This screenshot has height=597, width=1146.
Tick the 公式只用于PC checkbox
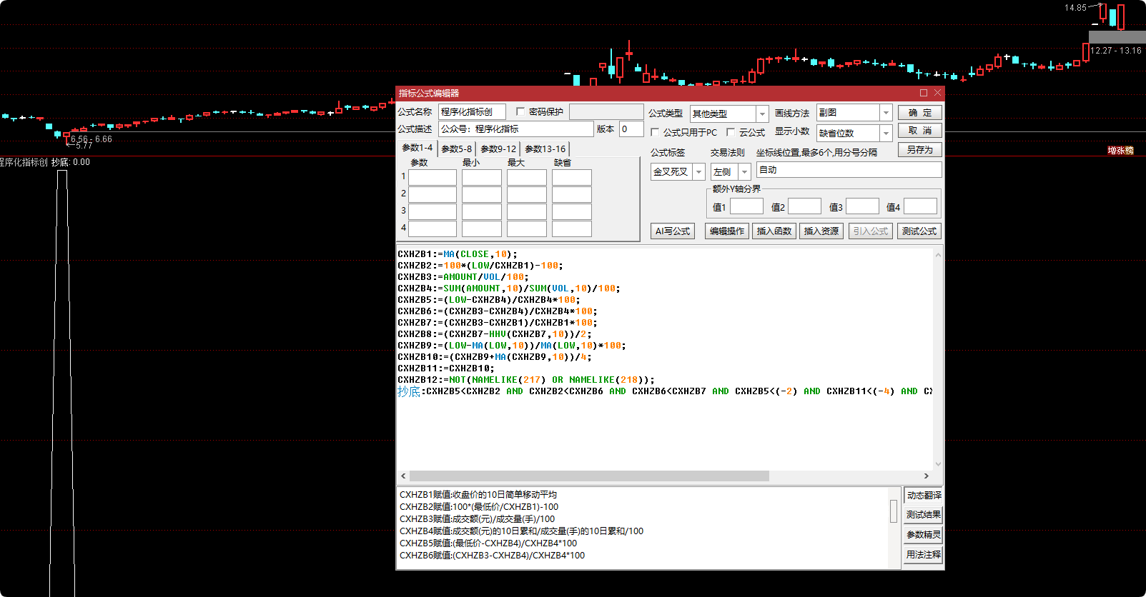click(655, 132)
